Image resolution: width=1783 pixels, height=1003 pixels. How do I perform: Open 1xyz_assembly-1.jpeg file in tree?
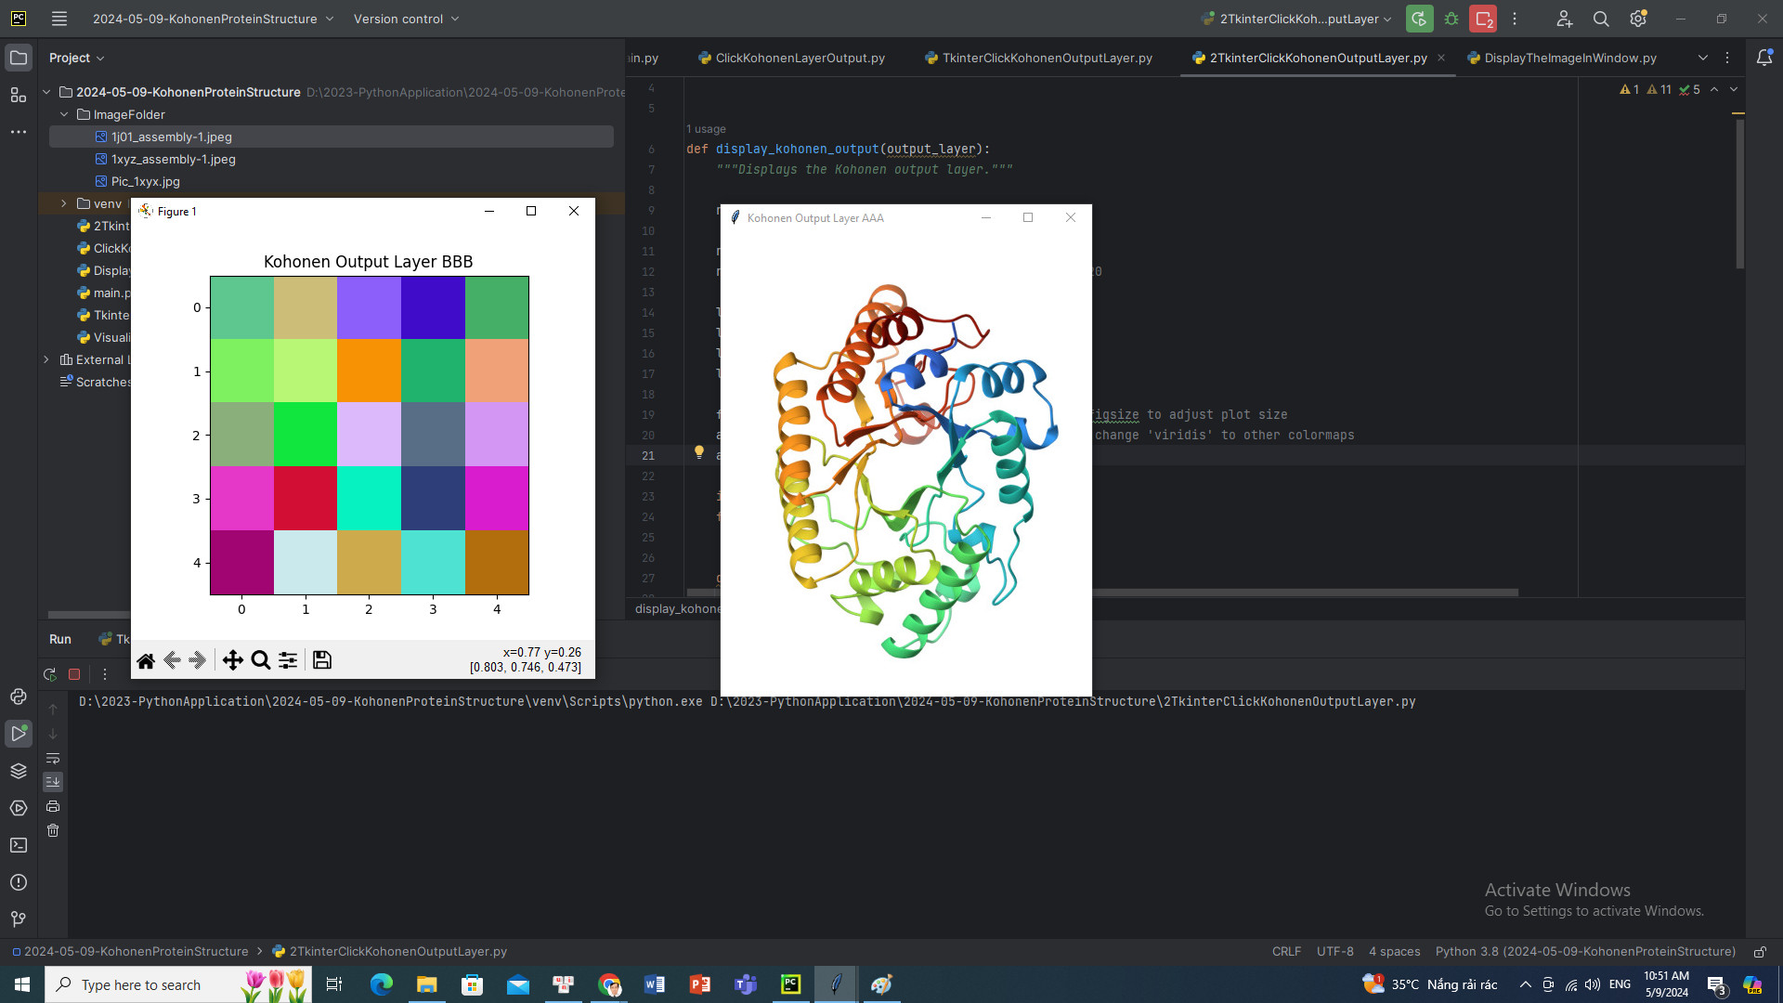tap(173, 159)
